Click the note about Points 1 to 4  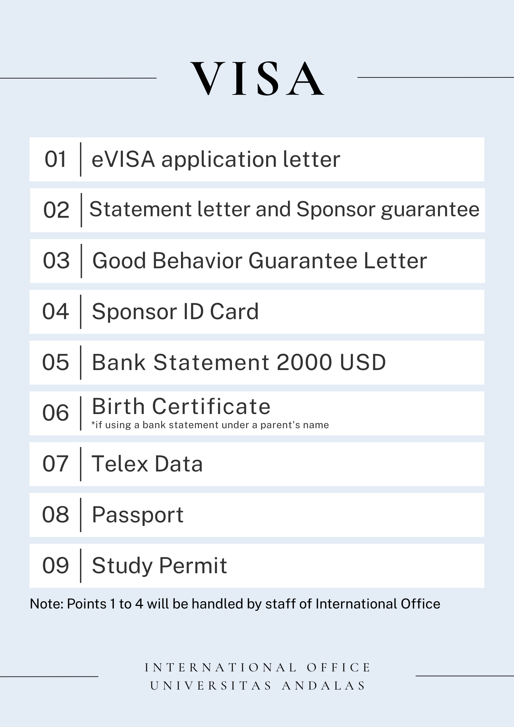(235, 604)
